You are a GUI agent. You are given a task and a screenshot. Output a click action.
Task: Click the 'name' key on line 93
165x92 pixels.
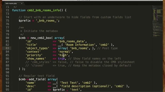click(31, 83)
